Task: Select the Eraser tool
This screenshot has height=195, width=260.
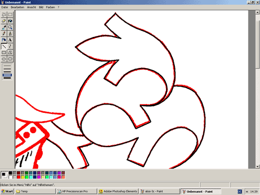Action: click(x=4, y=21)
